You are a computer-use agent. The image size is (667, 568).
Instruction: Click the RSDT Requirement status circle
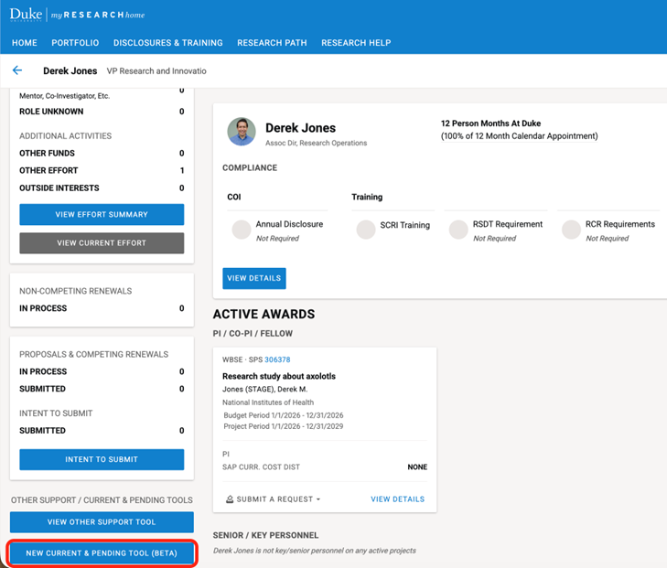(x=458, y=230)
